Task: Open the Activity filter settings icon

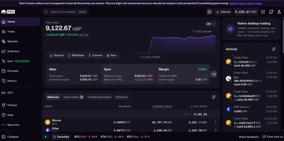Action: tap(274, 49)
